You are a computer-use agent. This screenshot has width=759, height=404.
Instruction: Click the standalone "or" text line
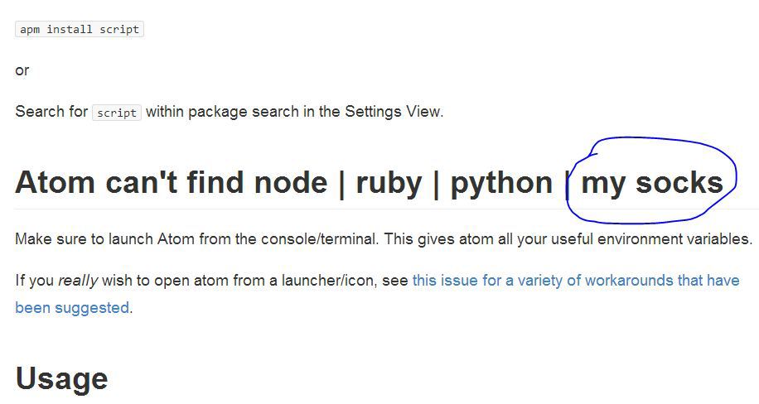pos(22,70)
